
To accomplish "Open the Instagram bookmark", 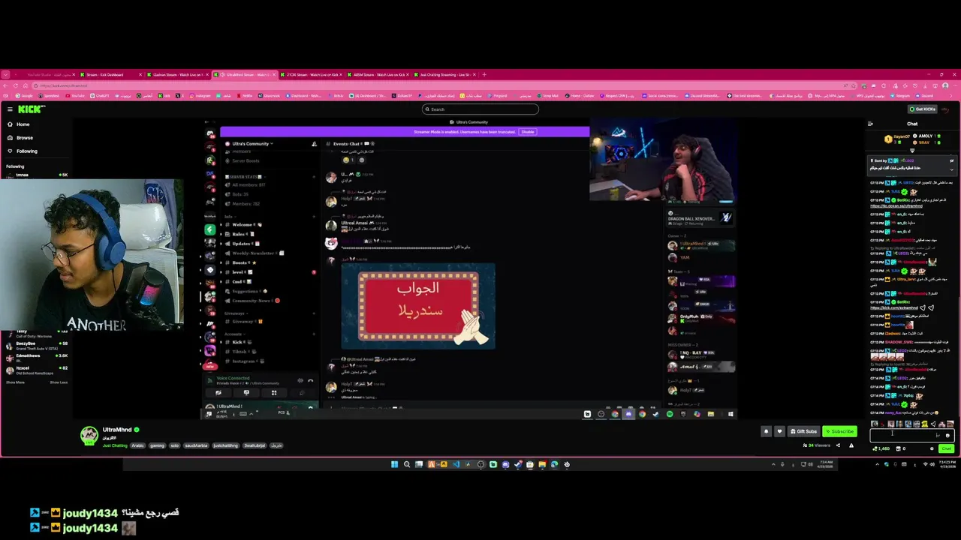I will click(200, 95).
